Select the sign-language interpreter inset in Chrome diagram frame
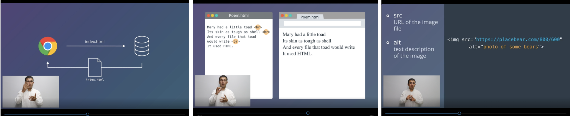 tap(31, 92)
